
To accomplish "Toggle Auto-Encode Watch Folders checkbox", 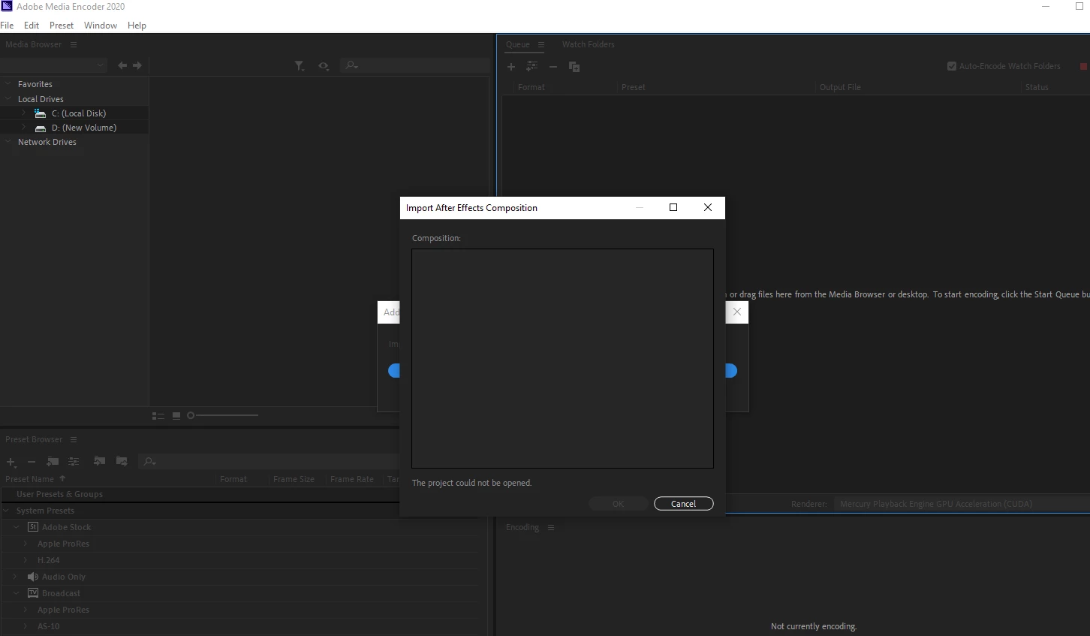I will coord(952,66).
